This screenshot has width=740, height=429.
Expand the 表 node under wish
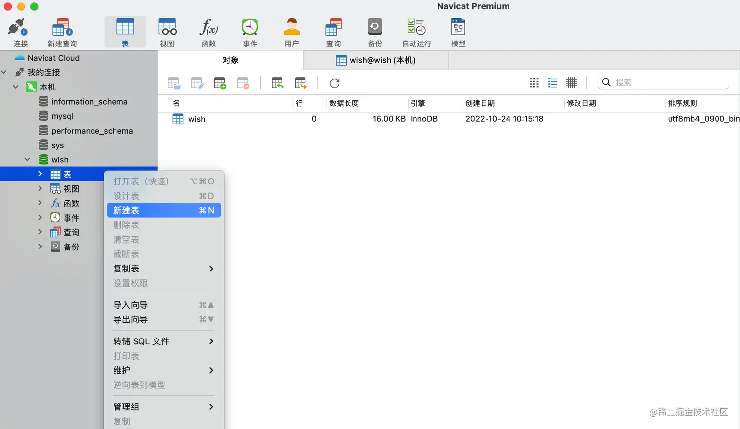[x=40, y=174]
